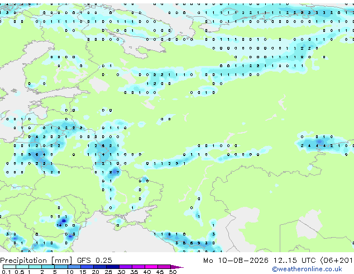The width and height of the screenshot is (354, 274).
Task: Click the arrow tip above 50 mm
Action: pos(177,267)
